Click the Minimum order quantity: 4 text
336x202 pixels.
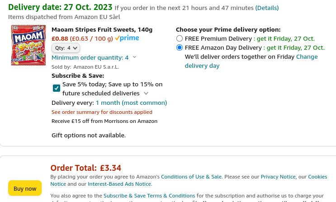pyautogui.click(x=90, y=58)
